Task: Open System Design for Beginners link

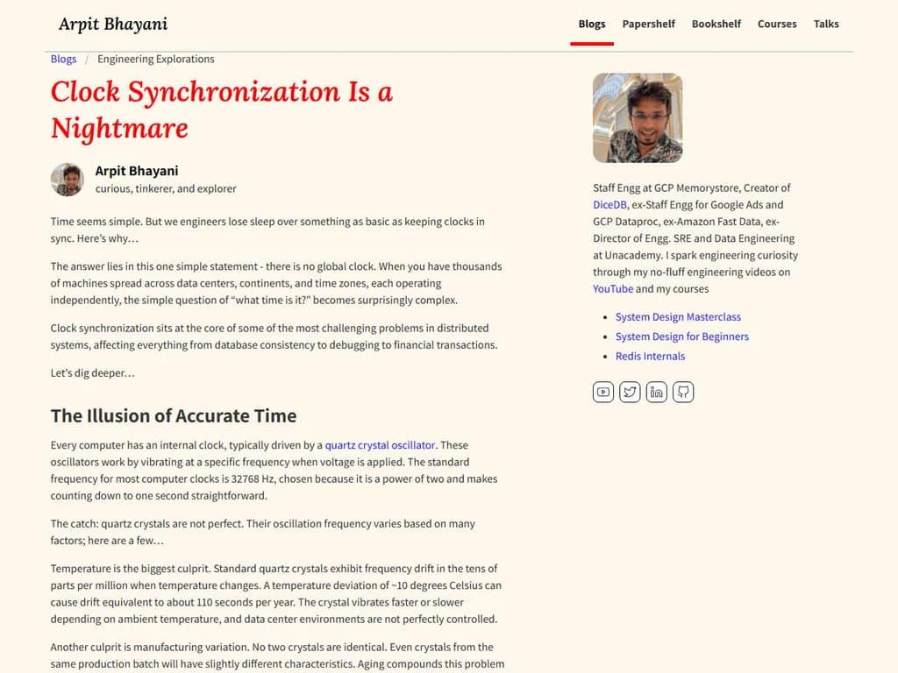Action: (x=681, y=336)
